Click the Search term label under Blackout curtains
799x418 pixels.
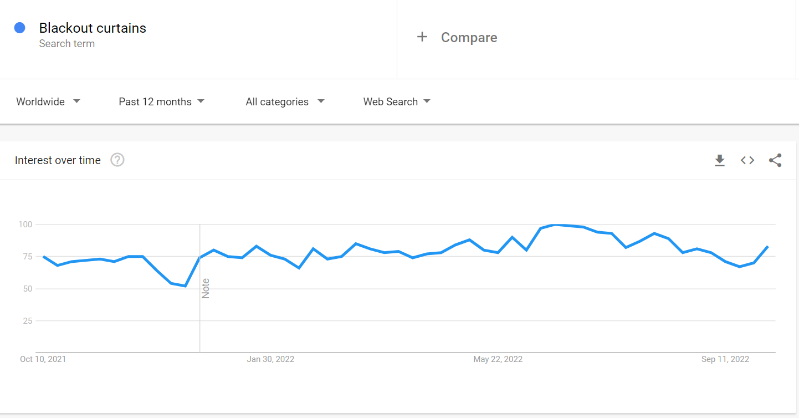[x=67, y=44]
